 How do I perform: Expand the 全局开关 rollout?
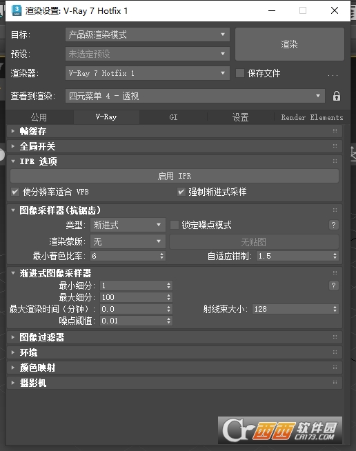point(13,146)
